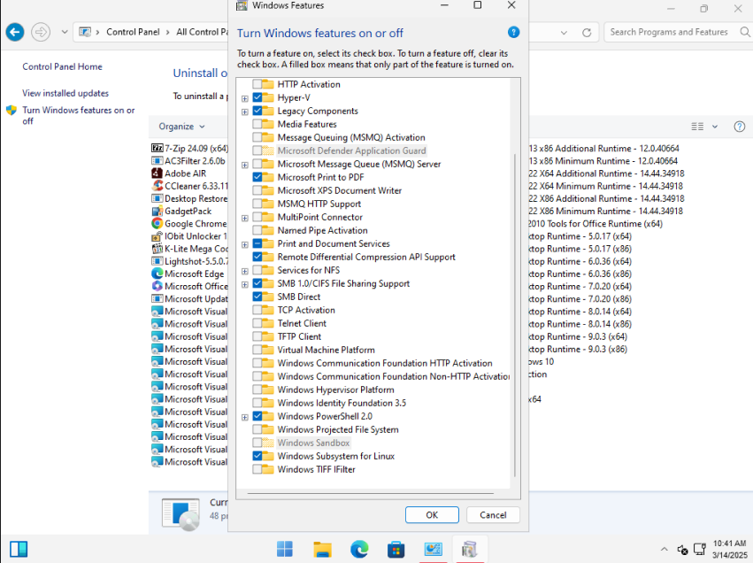The width and height of the screenshot is (753, 563).
Task: Focus the Search Programs and Features field
Action: (x=669, y=32)
